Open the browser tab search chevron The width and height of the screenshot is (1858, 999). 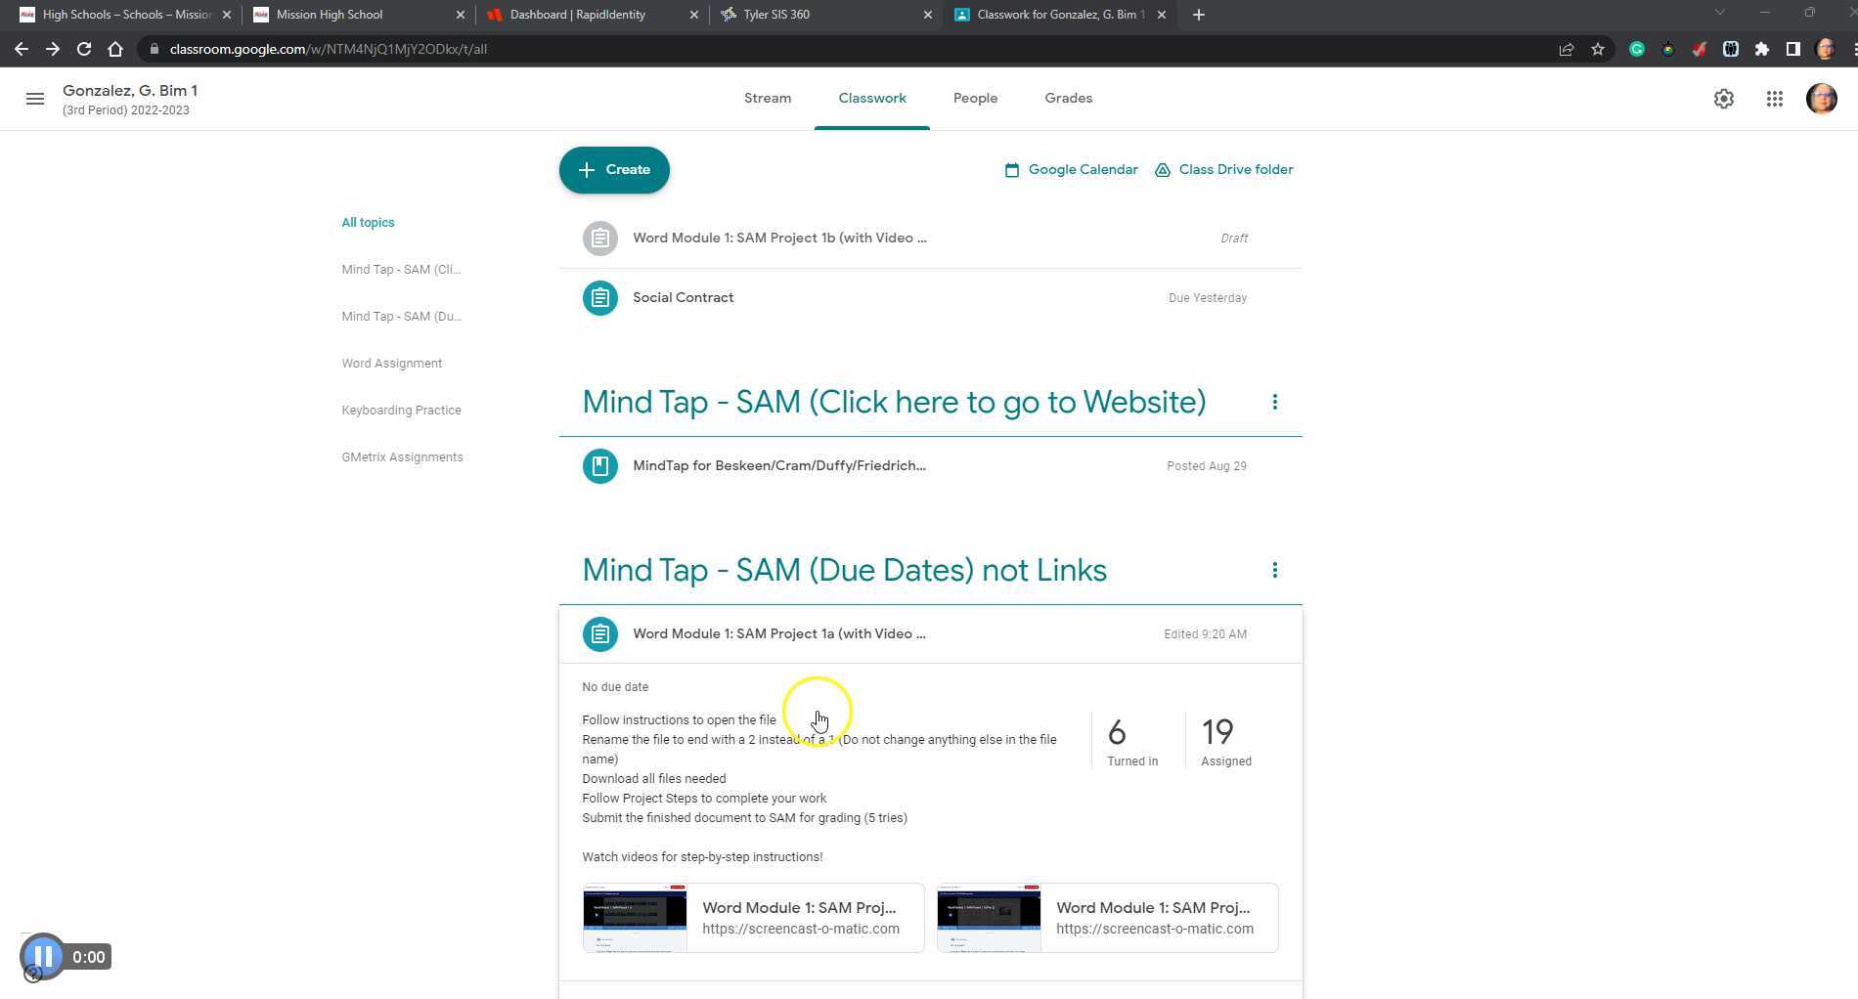tap(1719, 14)
